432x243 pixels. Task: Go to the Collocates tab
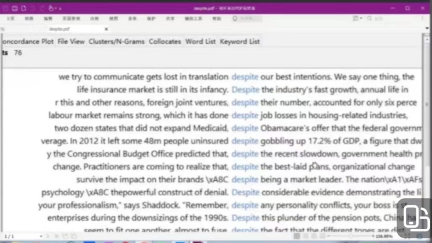pyautogui.click(x=165, y=41)
